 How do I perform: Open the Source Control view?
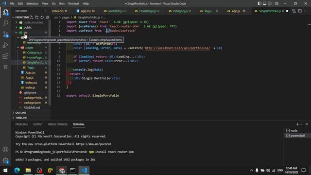5,35
